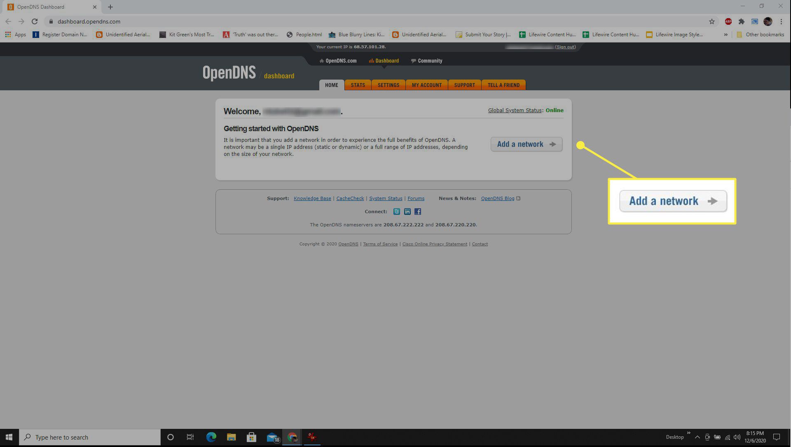Click the Twitter connect icon
The height and width of the screenshot is (447, 791).
(396, 211)
